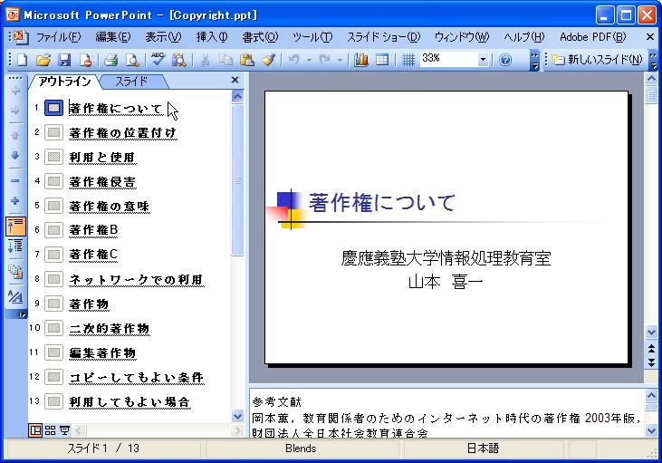Open Undo history dropdown arrow

click(x=309, y=61)
